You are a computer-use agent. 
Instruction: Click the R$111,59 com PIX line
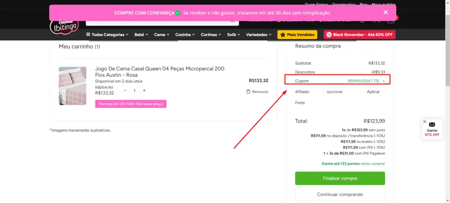click(x=364, y=147)
